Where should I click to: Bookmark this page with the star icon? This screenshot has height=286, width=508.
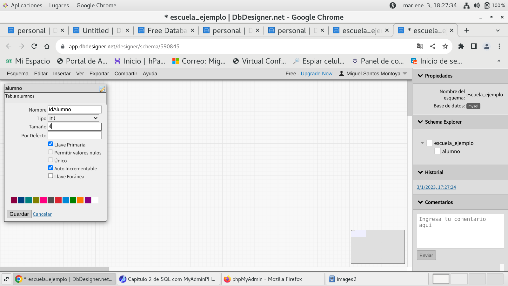click(x=445, y=46)
